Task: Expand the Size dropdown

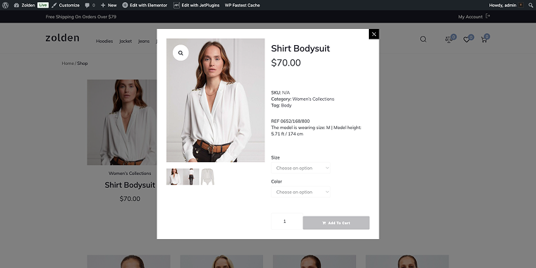Action: click(x=300, y=168)
